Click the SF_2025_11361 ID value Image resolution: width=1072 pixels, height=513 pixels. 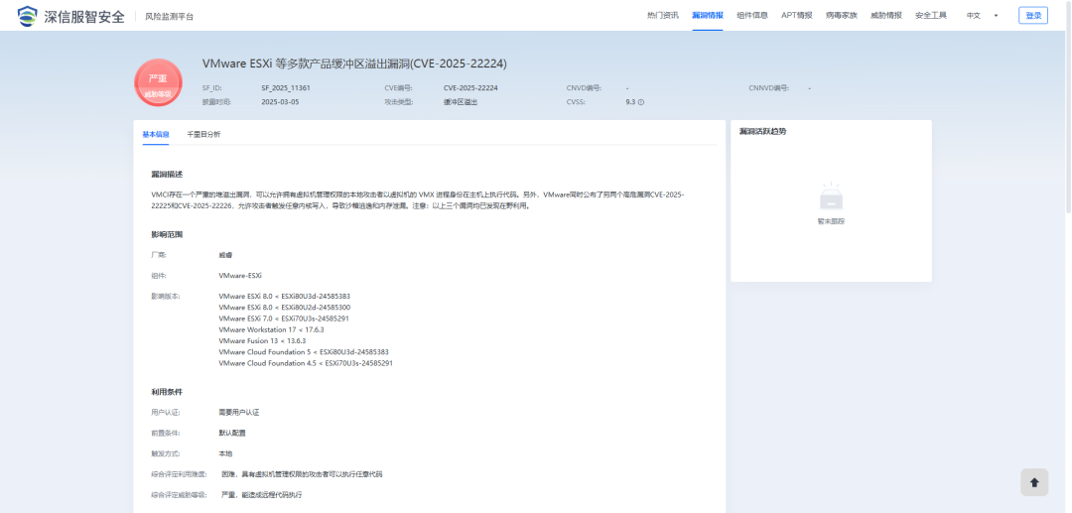click(286, 88)
